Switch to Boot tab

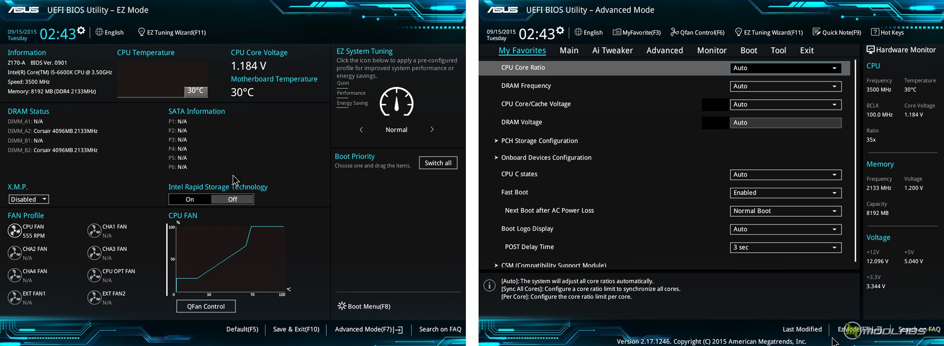749,50
